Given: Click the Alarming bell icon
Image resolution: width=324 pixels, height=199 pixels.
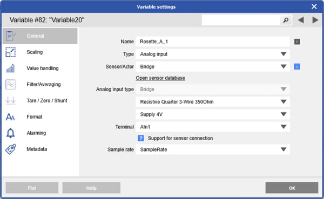Looking at the screenshot, I should click(10, 133).
